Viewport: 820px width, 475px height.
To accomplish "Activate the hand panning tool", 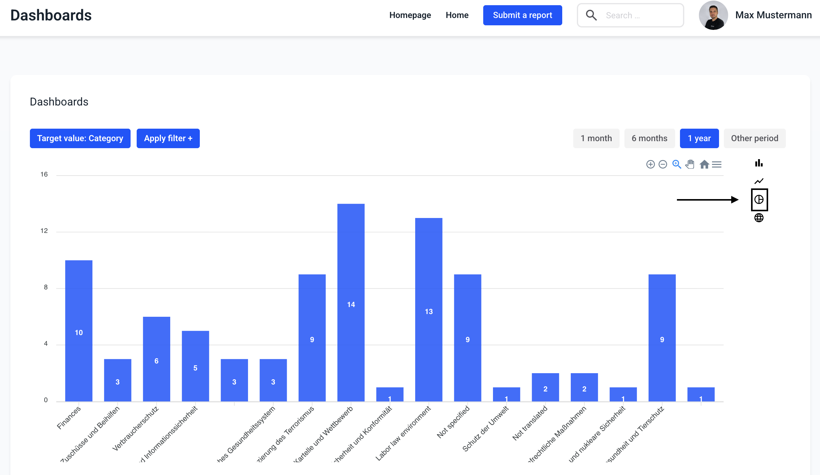I will [x=690, y=164].
